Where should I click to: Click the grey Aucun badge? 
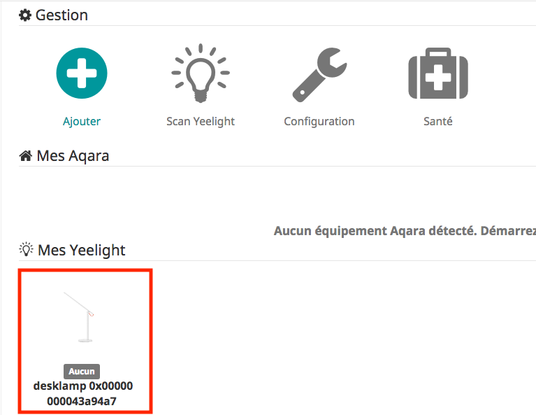click(82, 371)
